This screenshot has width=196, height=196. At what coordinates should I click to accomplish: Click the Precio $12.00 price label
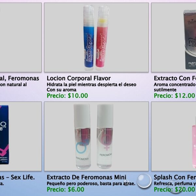174,96
